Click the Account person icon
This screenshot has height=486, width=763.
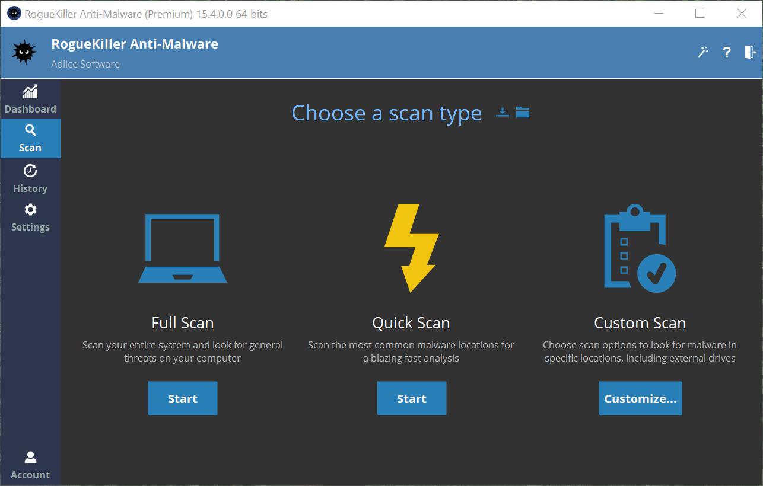[30, 457]
